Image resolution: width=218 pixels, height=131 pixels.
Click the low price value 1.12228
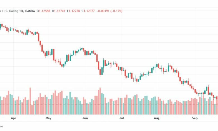click(74, 11)
